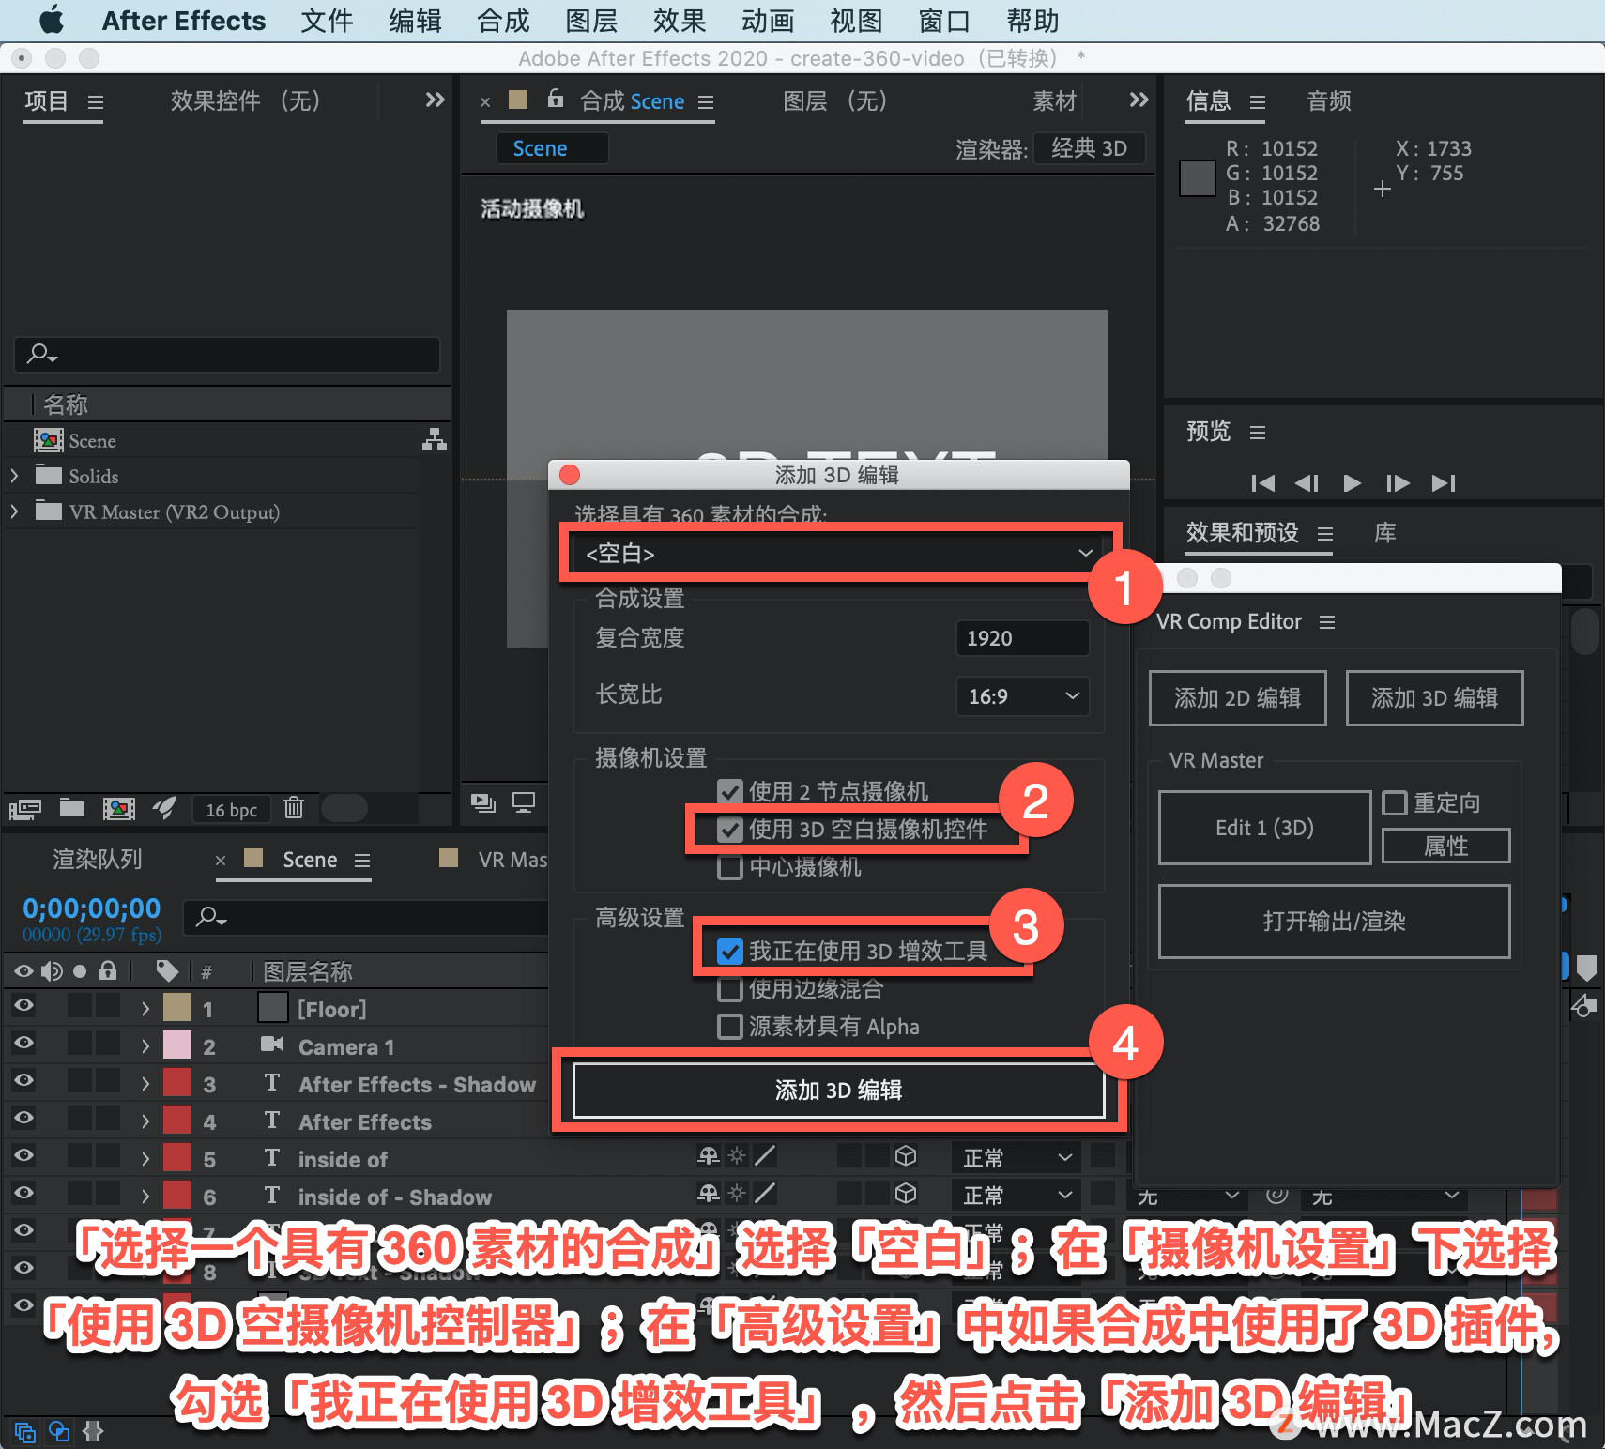Toggle 使用 3D 空白摄像机控件 checkbox

[x=729, y=830]
